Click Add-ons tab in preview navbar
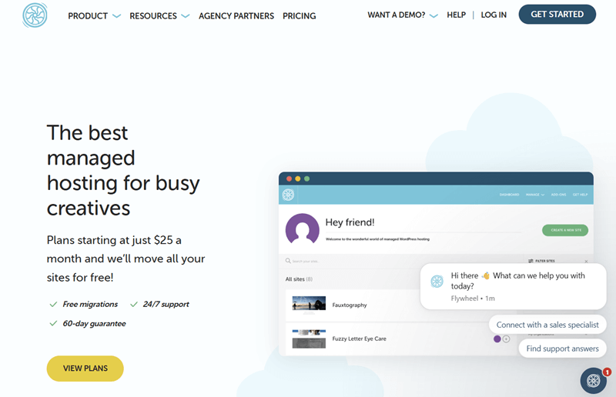The height and width of the screenshot is (397, 616). (559, 195)
